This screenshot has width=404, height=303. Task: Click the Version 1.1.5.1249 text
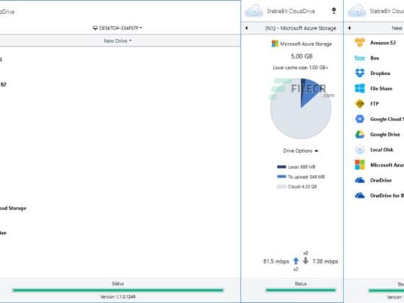(118, 297)
